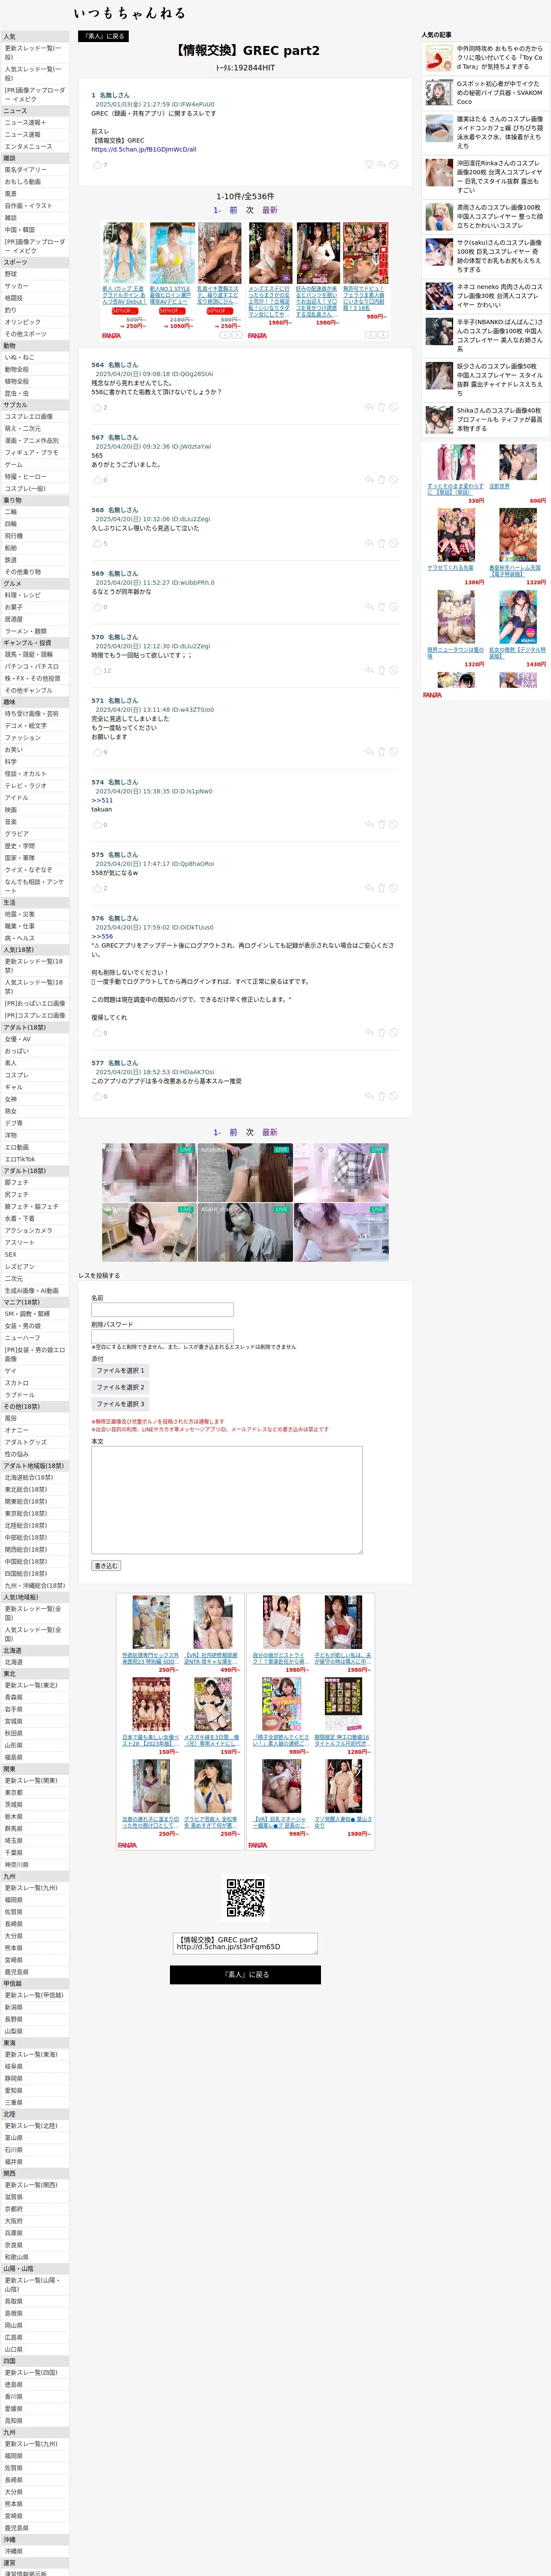Reply to post 571 using the arrow icon

click(368, 752)
